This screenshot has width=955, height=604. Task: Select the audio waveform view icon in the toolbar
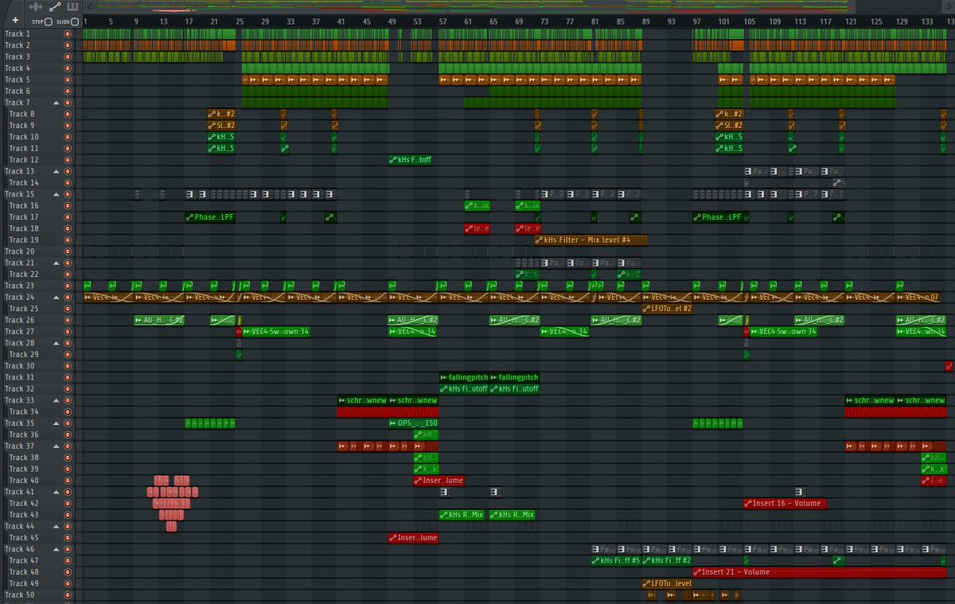(35, 7)
